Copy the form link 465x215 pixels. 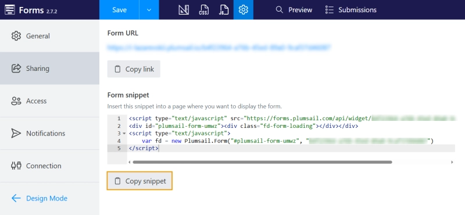pyautogui.click(x=134, y=69)
